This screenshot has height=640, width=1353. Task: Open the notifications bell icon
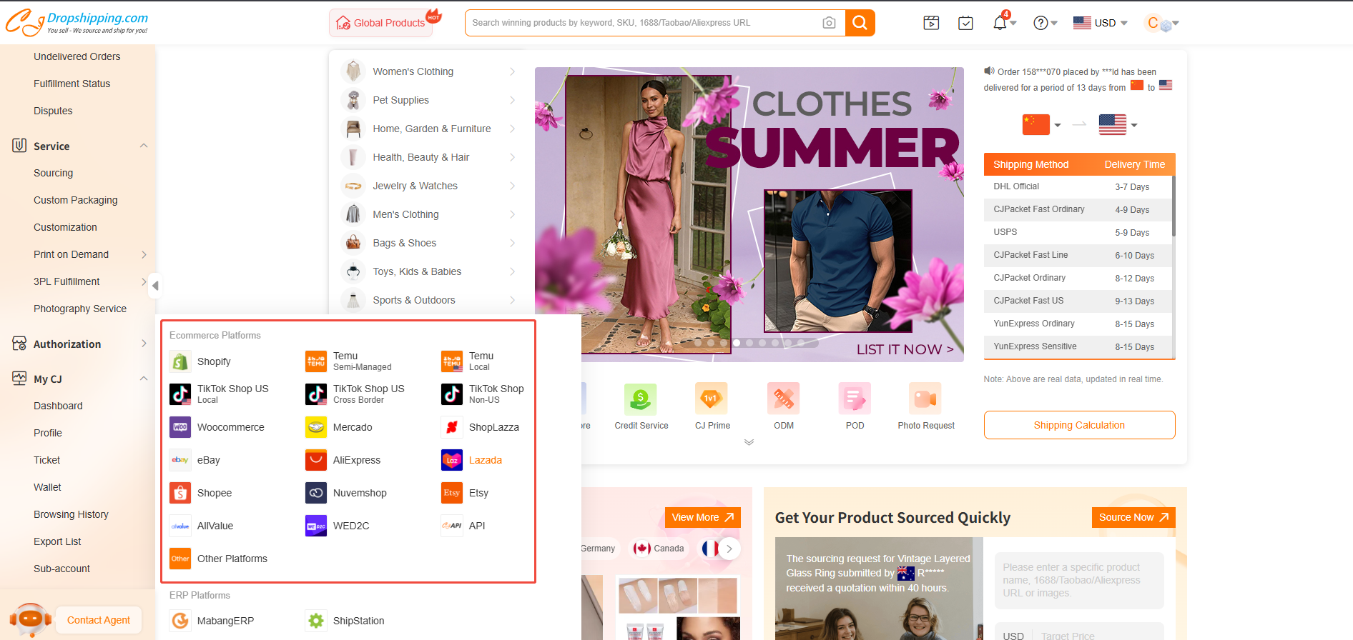pos(1000,23)
